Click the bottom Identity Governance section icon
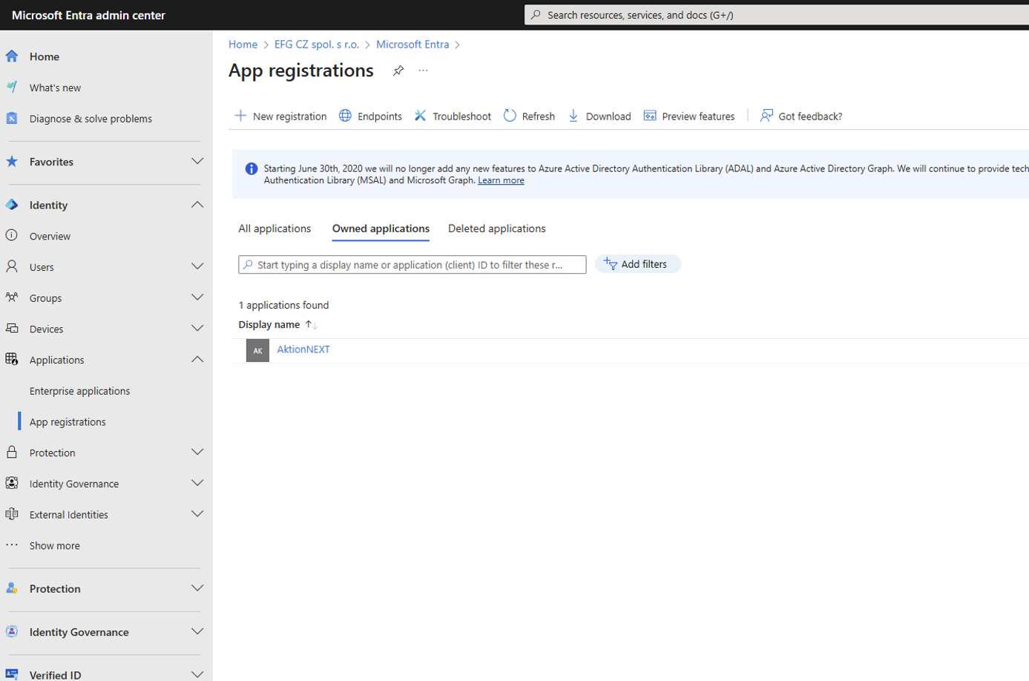The height and width of the screenshot is (681, 1029). [12, 632]
